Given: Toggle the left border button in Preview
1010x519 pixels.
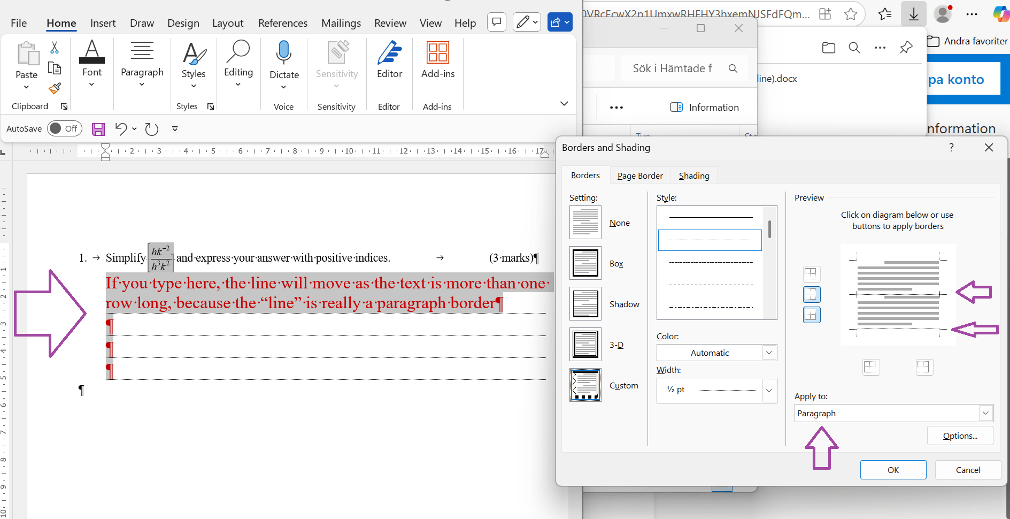Looking at the screenshot, I should [x=870, y=367].
